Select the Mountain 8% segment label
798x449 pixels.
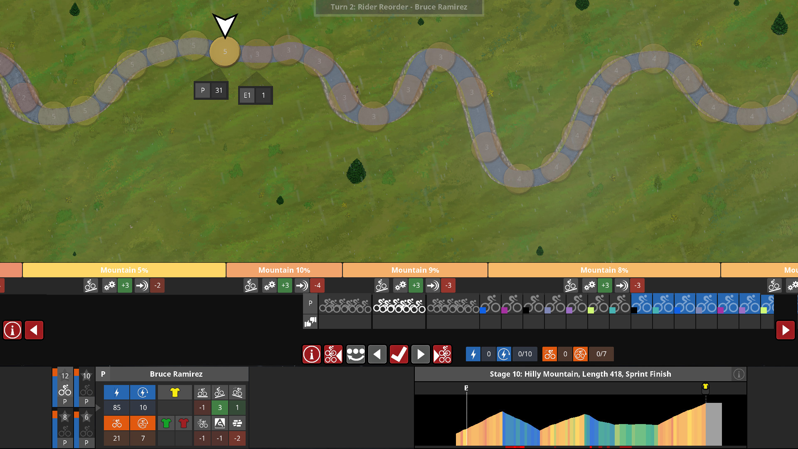[604, 270]
